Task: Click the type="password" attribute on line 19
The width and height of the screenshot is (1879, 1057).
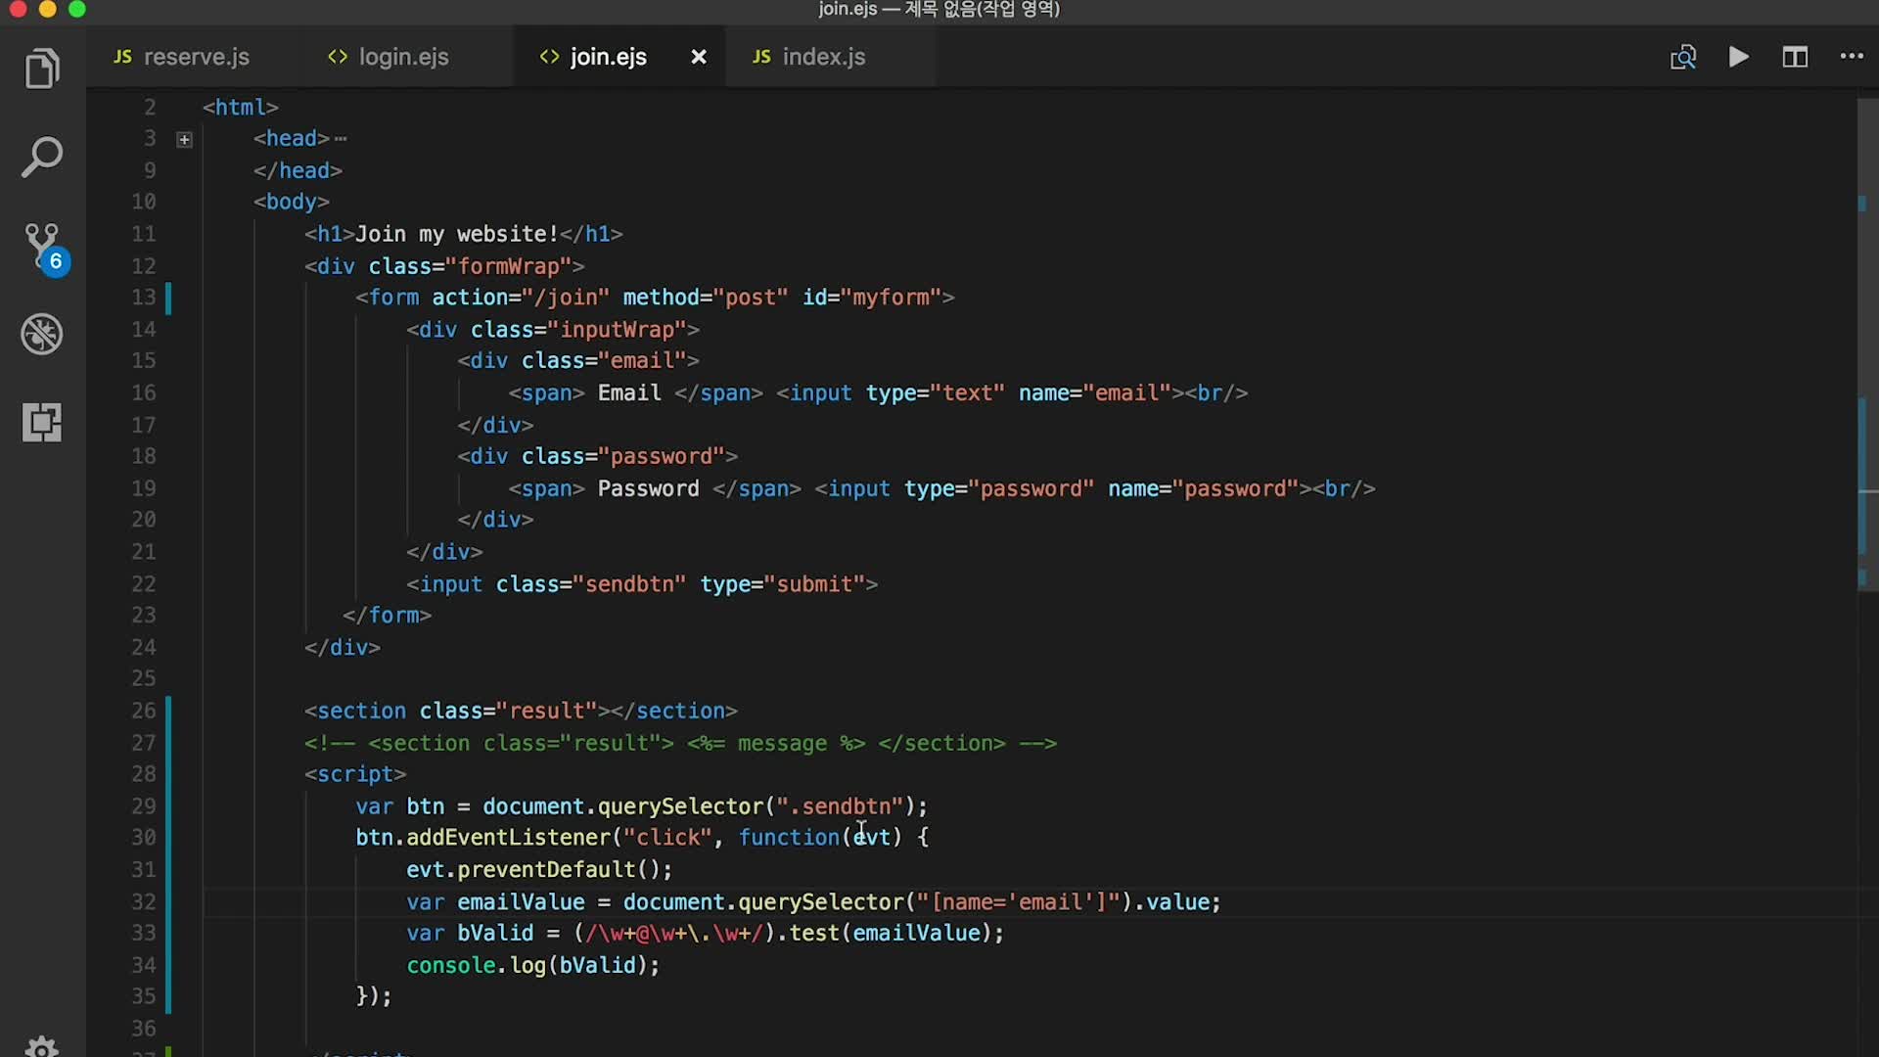Action: [999, 489]
